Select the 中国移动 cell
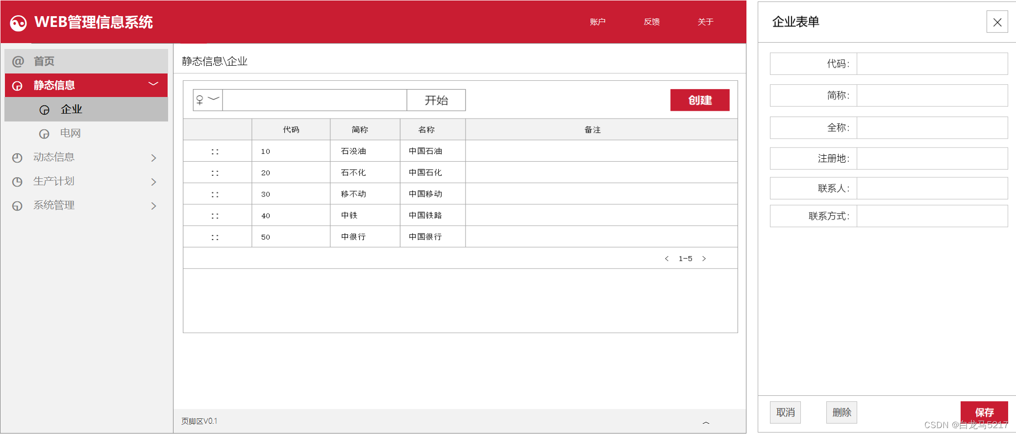The width and height of the screenshot is (1016, 434). click(433, 194)
